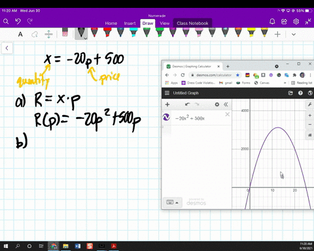Expand black pen options arrow
Viewport: 314px width, 251px height.
pyautogui.click(x=86, y=38)
